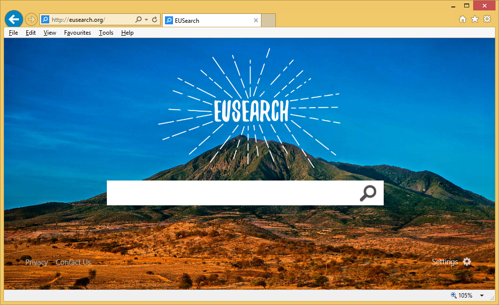Click the gear icon beside Settings
Viewport: 499px width, 305px height.
(467, 261)
